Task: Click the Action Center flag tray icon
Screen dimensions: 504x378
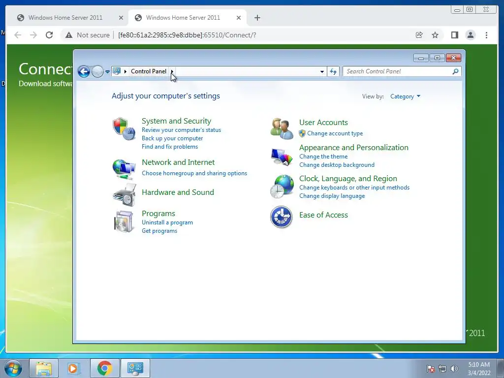Action: click(x=431, y=369)
